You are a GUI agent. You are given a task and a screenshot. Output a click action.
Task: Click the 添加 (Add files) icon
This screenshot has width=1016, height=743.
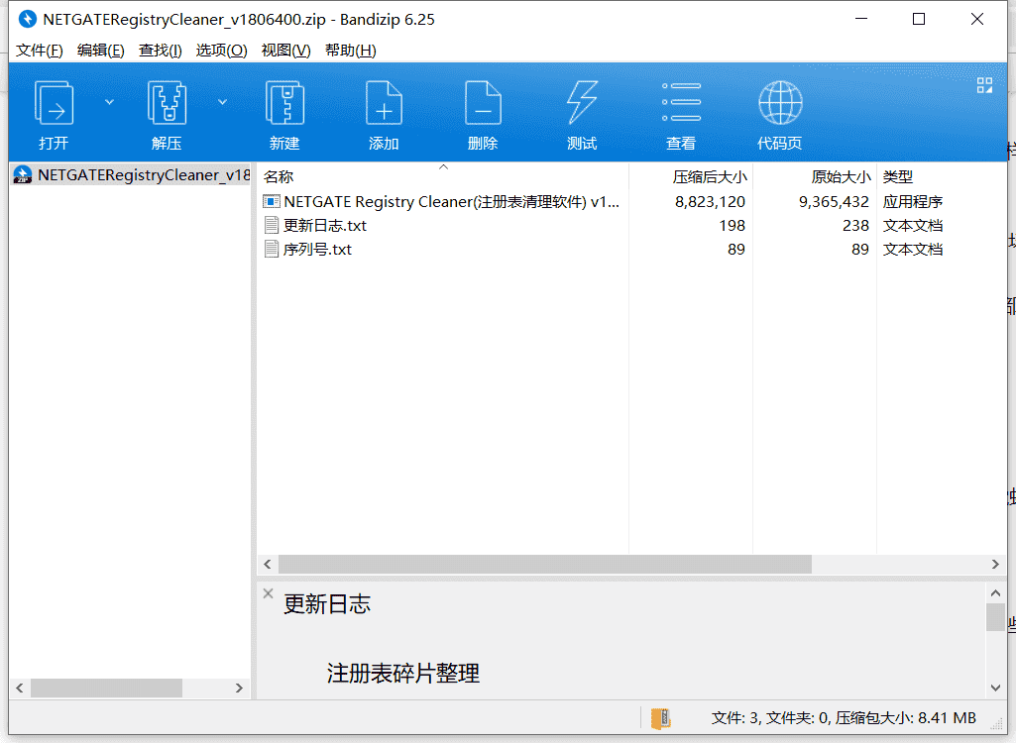click(x=384, y=102)
